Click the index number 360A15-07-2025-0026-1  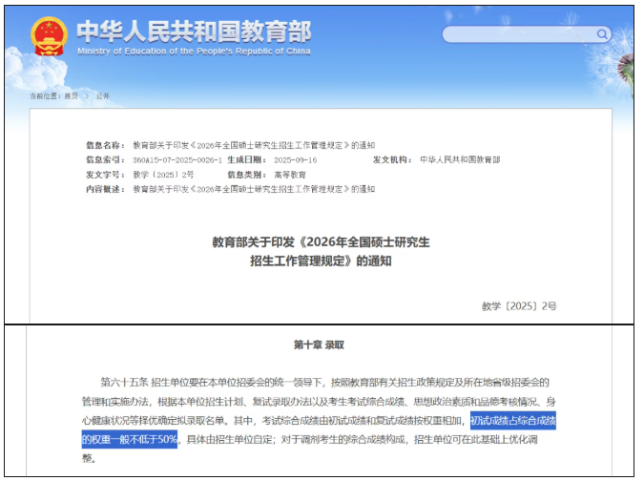point(177,160)
